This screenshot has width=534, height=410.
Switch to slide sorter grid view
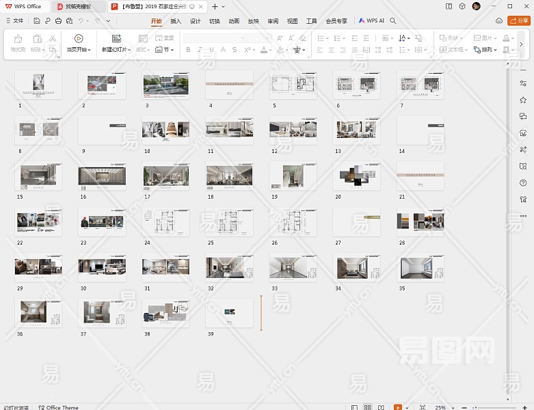(368, 407)
